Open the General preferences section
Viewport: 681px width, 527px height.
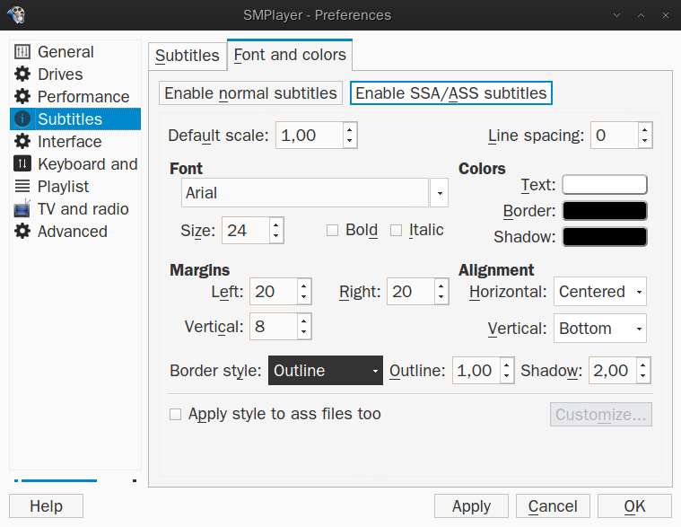(75, 52)
